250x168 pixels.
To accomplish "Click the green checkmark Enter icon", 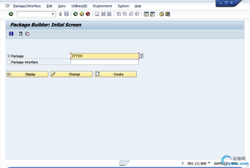I will pos(11,14).
